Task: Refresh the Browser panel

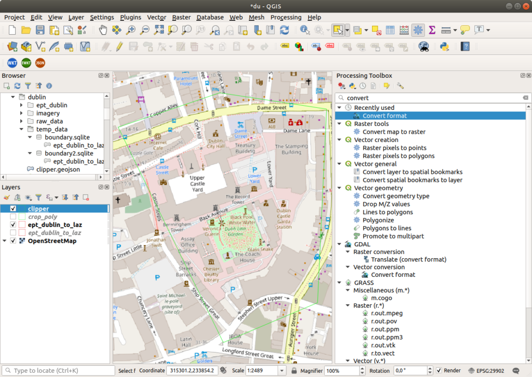Action: [x=17, y=86]
